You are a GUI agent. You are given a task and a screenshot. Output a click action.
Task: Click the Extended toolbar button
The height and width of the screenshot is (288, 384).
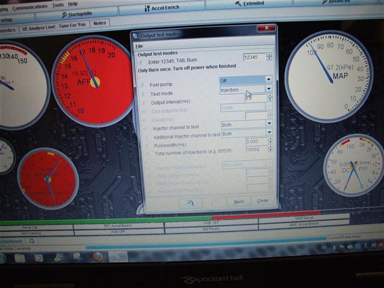(248, 4)
